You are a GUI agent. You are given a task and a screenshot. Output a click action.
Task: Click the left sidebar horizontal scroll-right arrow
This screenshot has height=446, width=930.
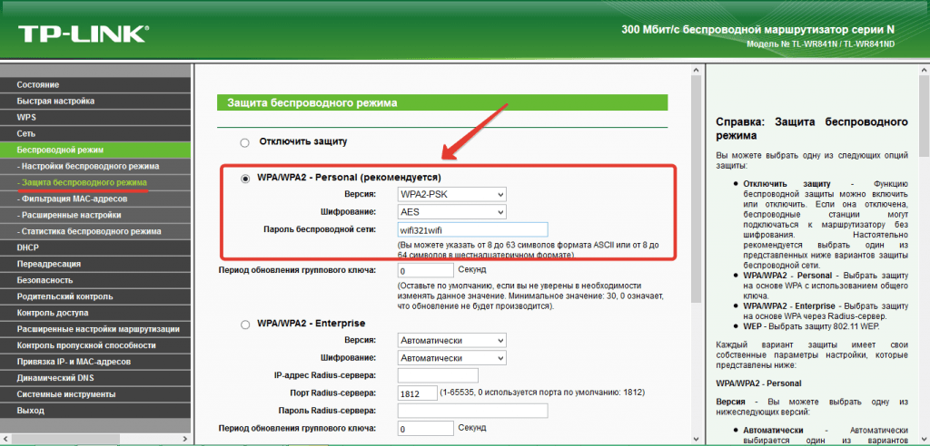click(x=185, y=439)
